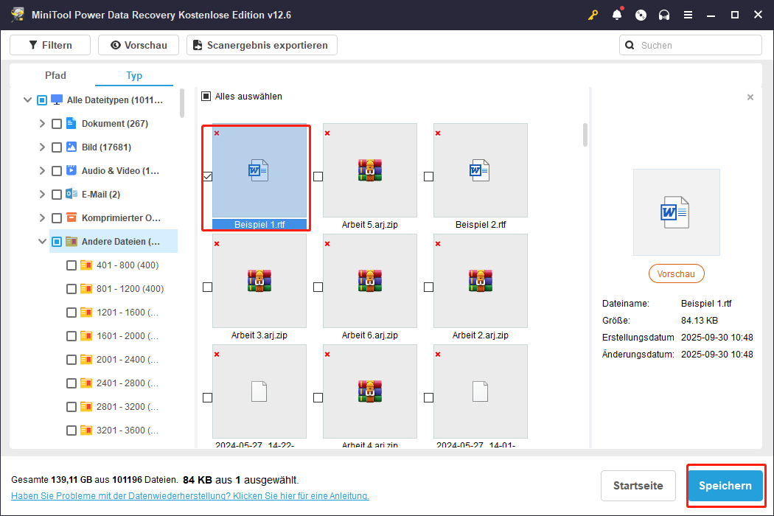Tick the 3201 - 3600 checkbox

click(x=71, y=430)
